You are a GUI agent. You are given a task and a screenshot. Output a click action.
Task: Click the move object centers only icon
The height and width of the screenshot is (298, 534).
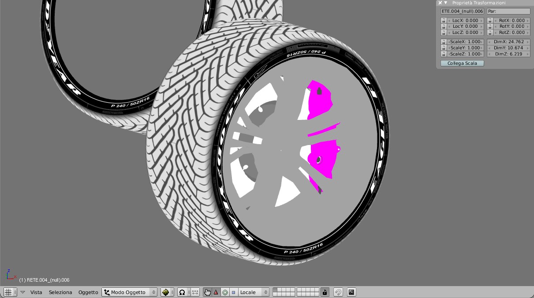pos(195,292)
